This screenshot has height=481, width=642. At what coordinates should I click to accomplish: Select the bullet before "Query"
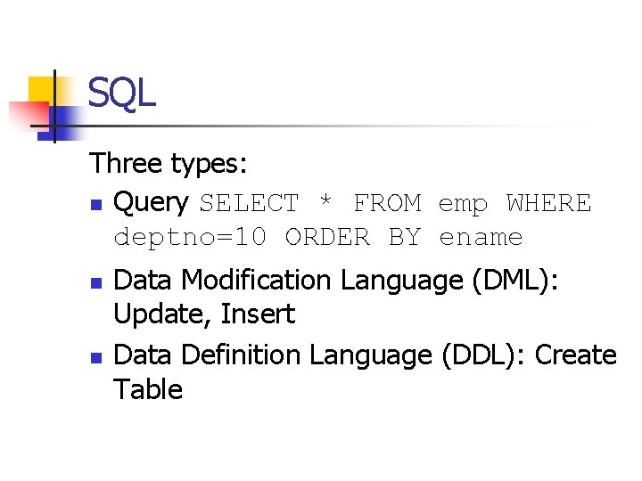click(x=96, y=204)
